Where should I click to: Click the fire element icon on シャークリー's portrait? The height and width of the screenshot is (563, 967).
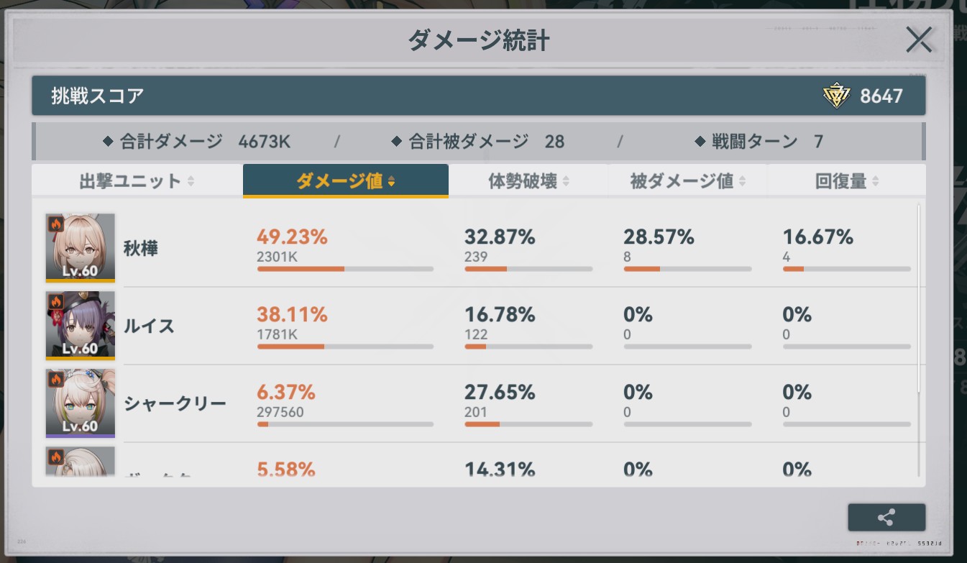tap(55, 379)
